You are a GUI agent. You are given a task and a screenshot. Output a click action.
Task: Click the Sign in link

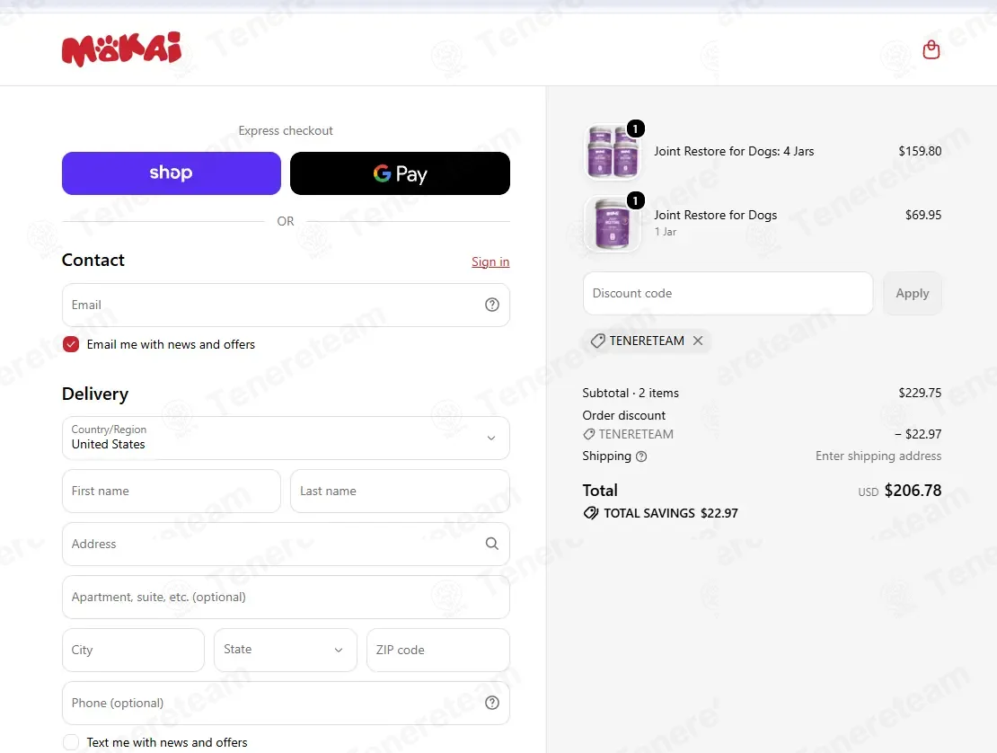(490, 262)
